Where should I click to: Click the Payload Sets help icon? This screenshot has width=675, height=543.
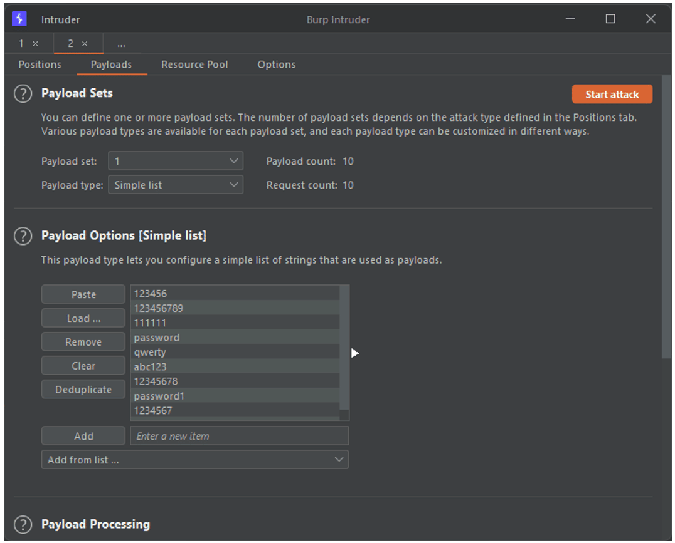click(x=23, y=94)
